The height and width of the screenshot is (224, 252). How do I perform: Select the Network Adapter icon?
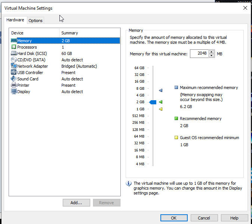14,66
